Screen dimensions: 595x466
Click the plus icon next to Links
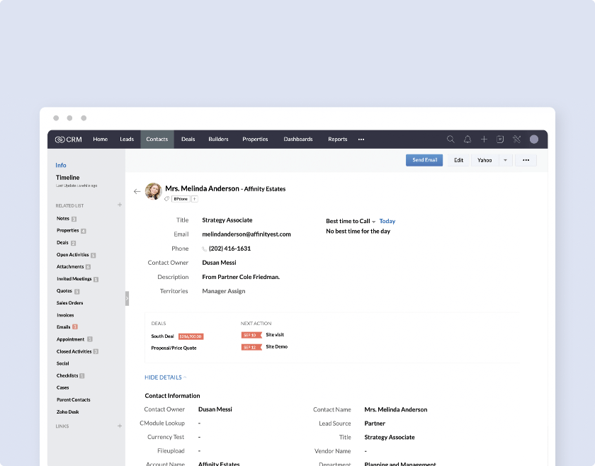pos(119,426)
